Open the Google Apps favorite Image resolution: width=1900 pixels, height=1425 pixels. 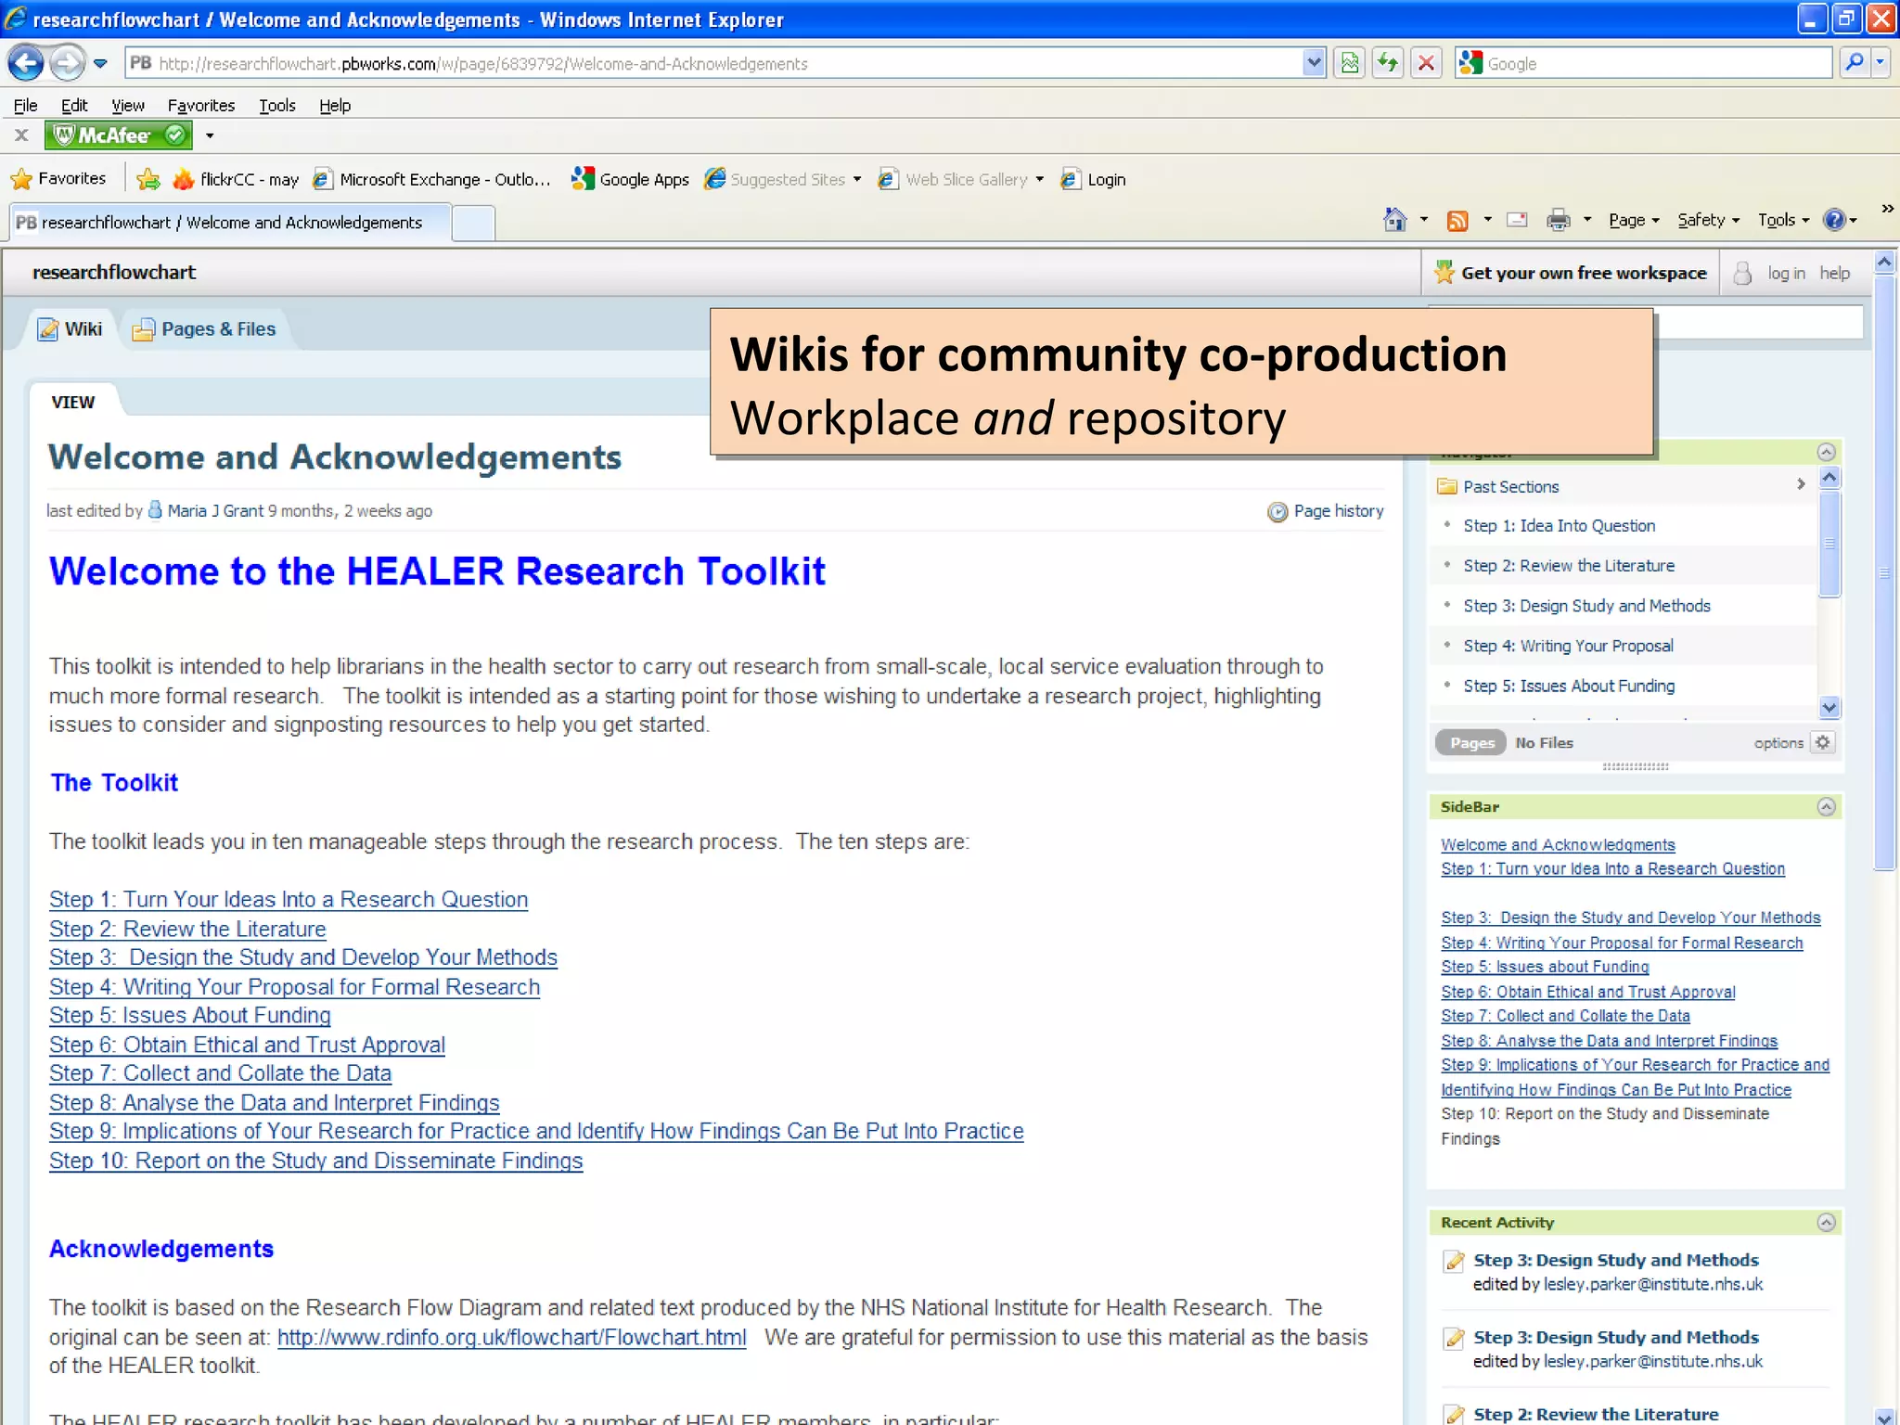630,179
